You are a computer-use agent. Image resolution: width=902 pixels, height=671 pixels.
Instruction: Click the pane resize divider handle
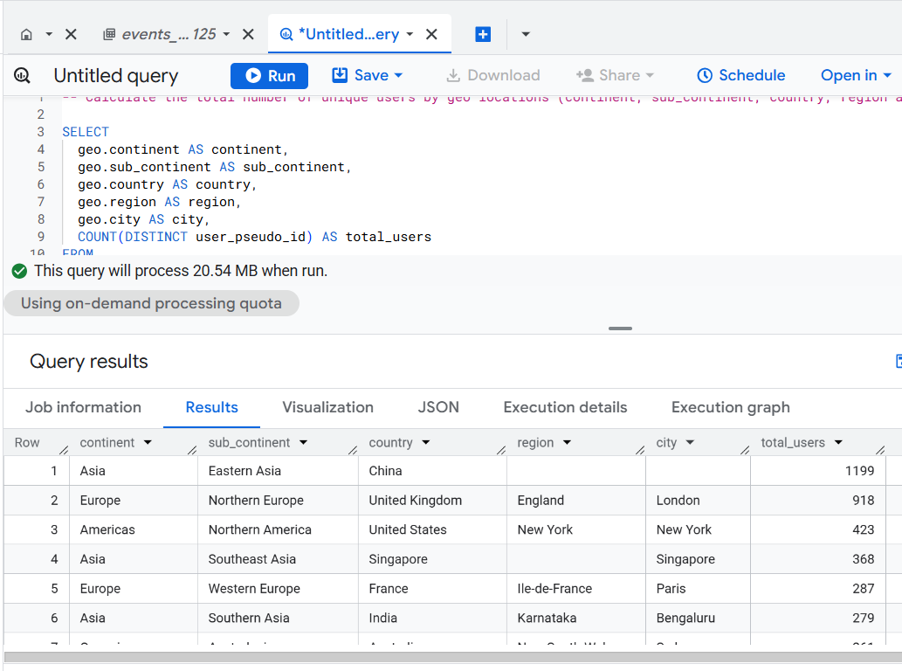pos(620,329)
